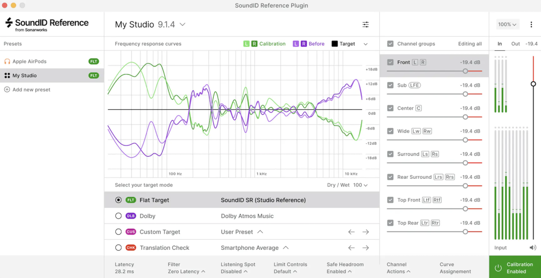Image resolution: width=541 pixels, height=278 pixels.
Task: Switch to the Out meter tab
Action: (x=515, y=44)
